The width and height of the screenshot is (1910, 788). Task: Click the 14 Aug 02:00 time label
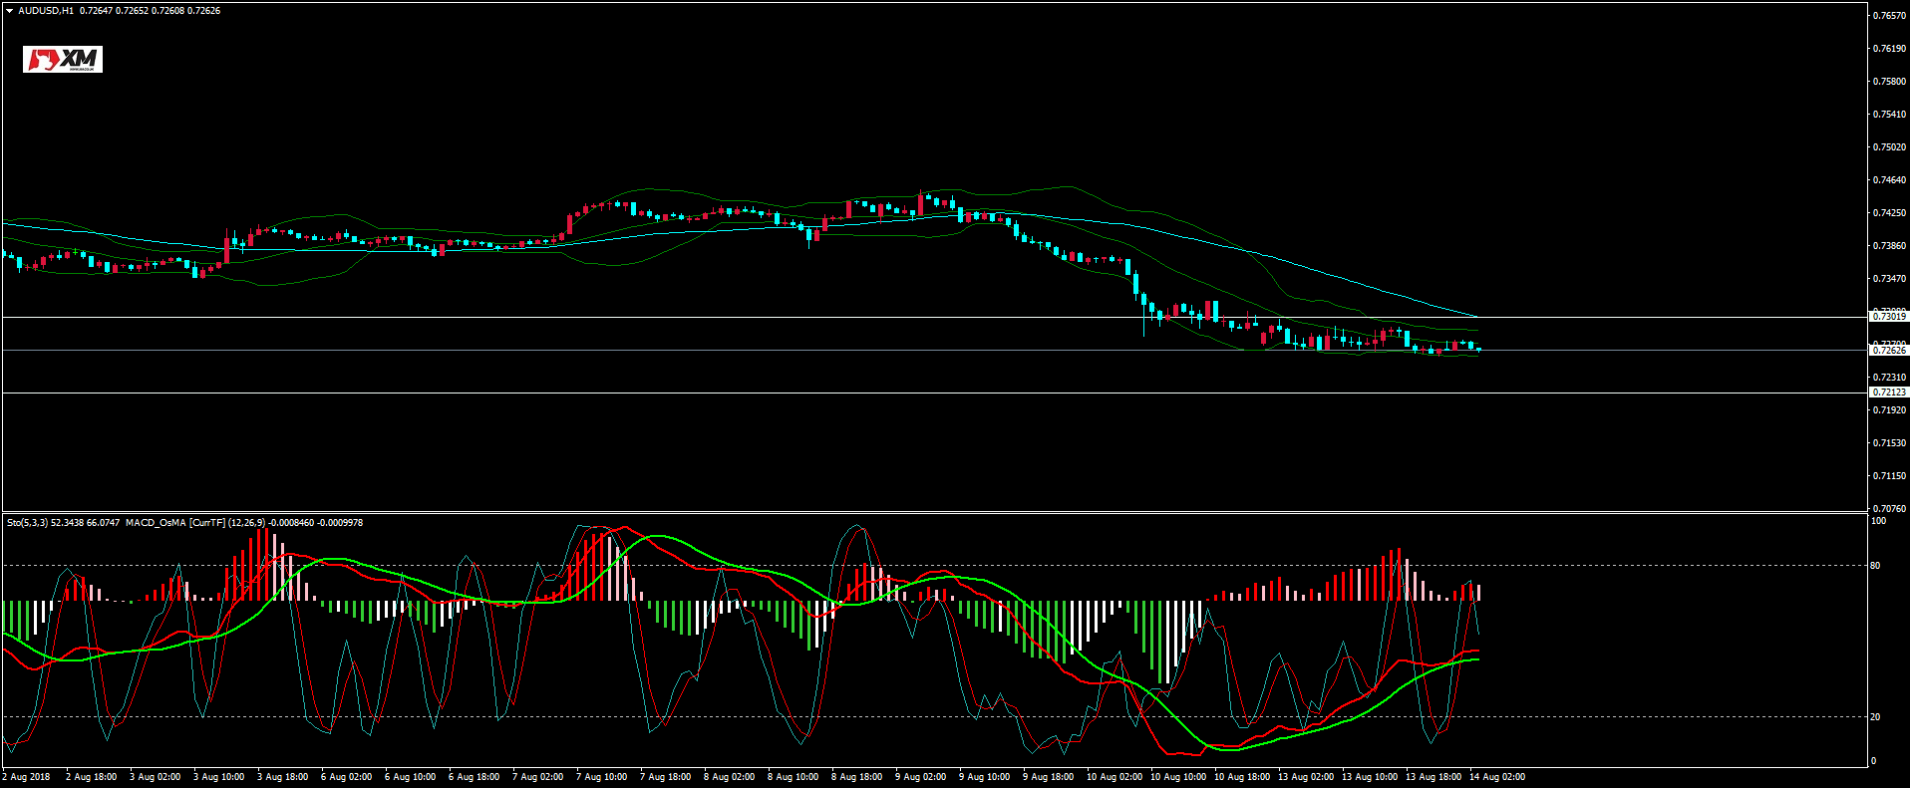point(1497,777)
